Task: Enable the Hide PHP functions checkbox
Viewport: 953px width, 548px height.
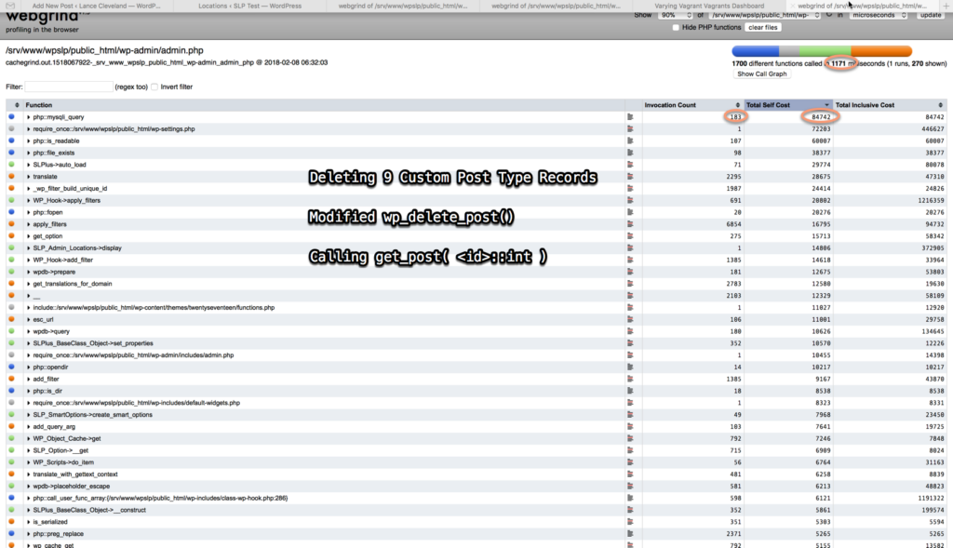Action: point(677,28)
